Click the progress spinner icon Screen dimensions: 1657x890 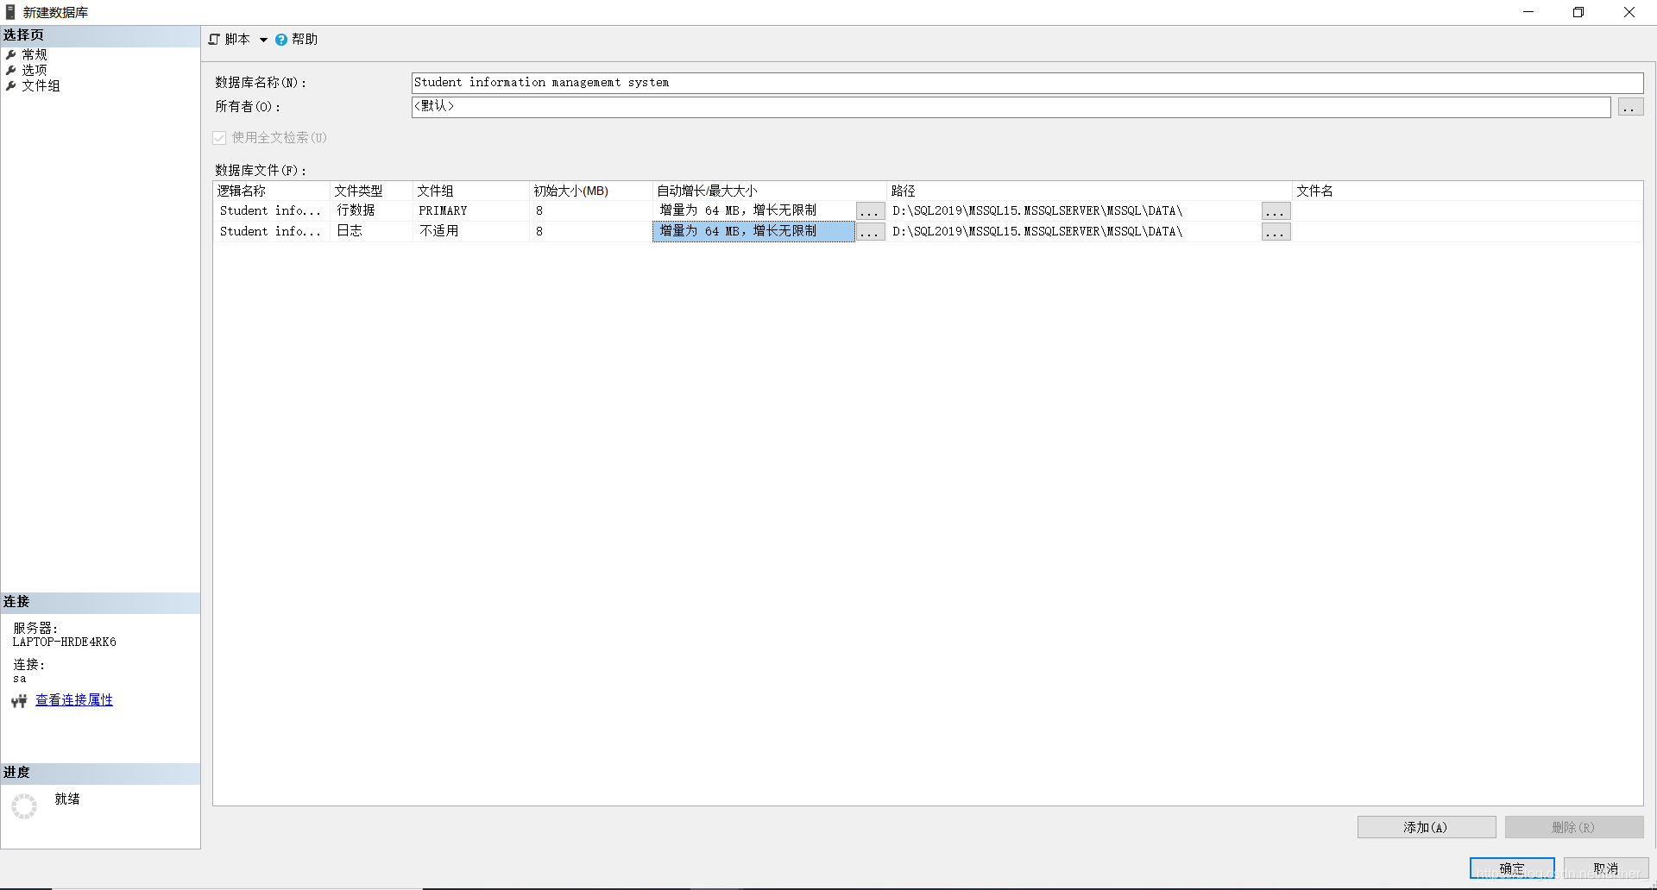[x=24, y=806]
